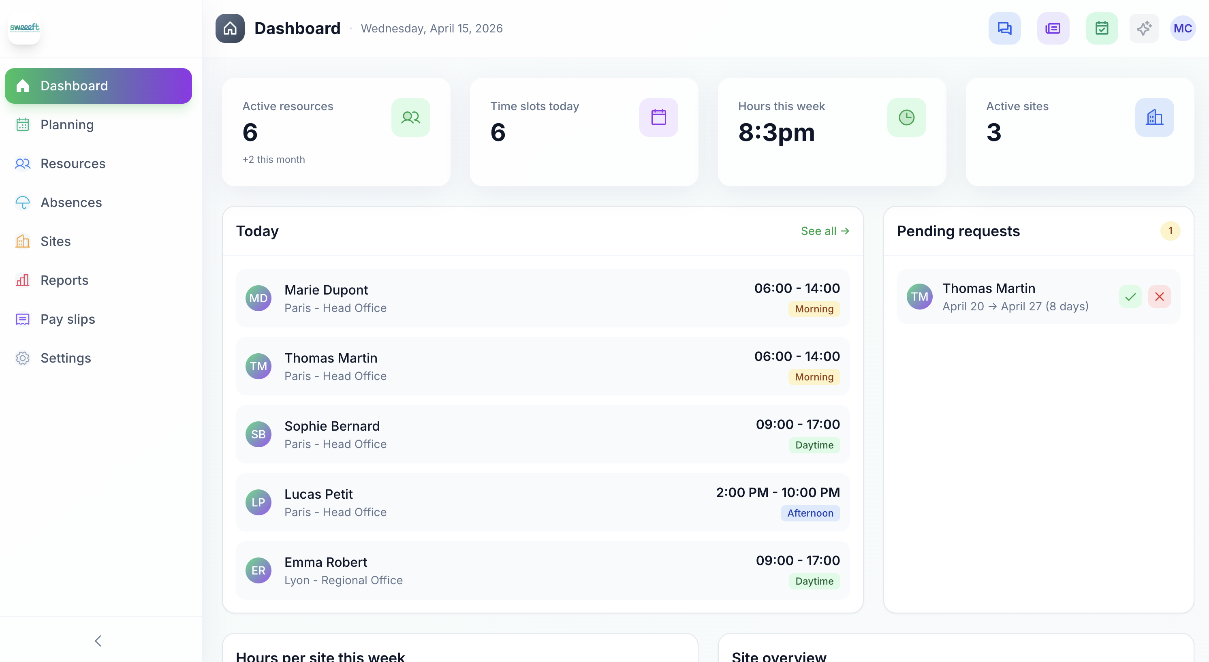Open Pay slips from the sidebar
This screenshot has width=1209, height=662.
tap(67, 319)
